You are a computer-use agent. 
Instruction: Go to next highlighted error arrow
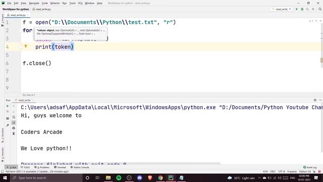tap(320, 21)
